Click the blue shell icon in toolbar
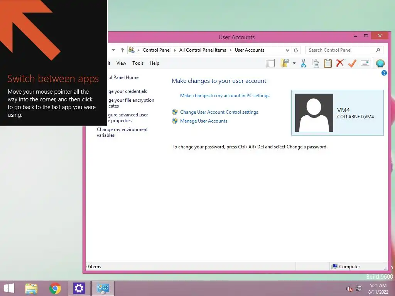The height and width of the screenshot is (296, 395). [x=380, y=63]
